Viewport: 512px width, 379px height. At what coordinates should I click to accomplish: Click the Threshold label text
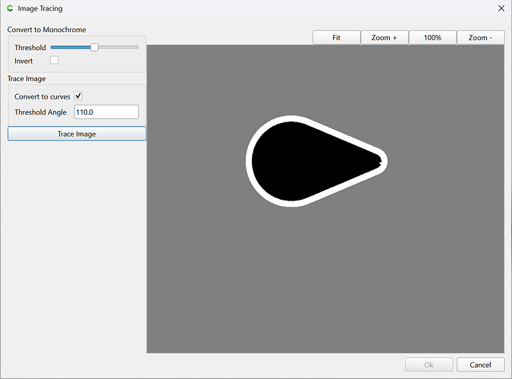[30, 48]
